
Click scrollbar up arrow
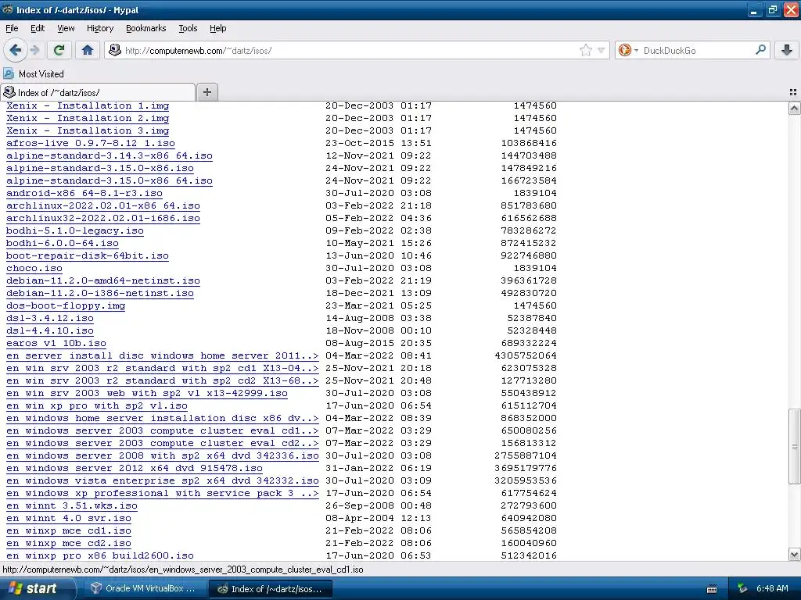coord(794,108)
